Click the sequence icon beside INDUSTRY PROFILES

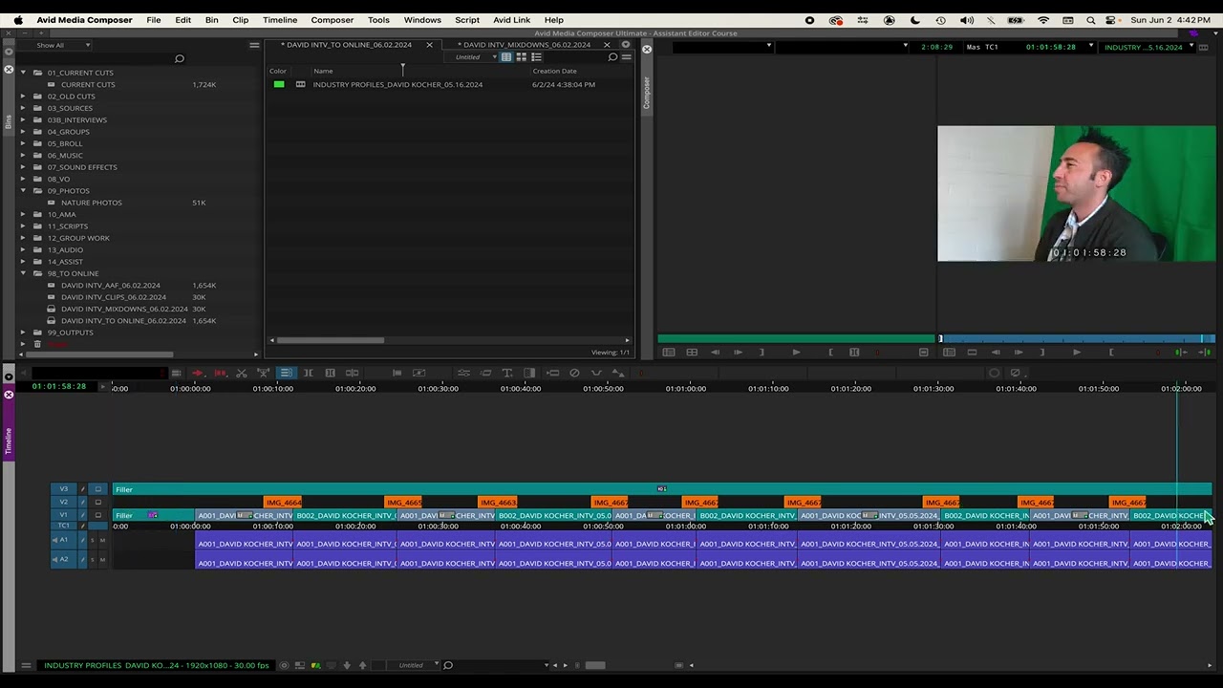(300, 84)
